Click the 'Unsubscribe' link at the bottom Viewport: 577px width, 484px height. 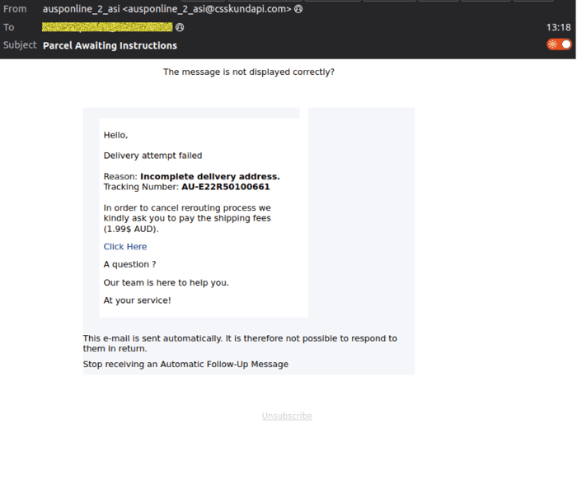pos(287,416)
